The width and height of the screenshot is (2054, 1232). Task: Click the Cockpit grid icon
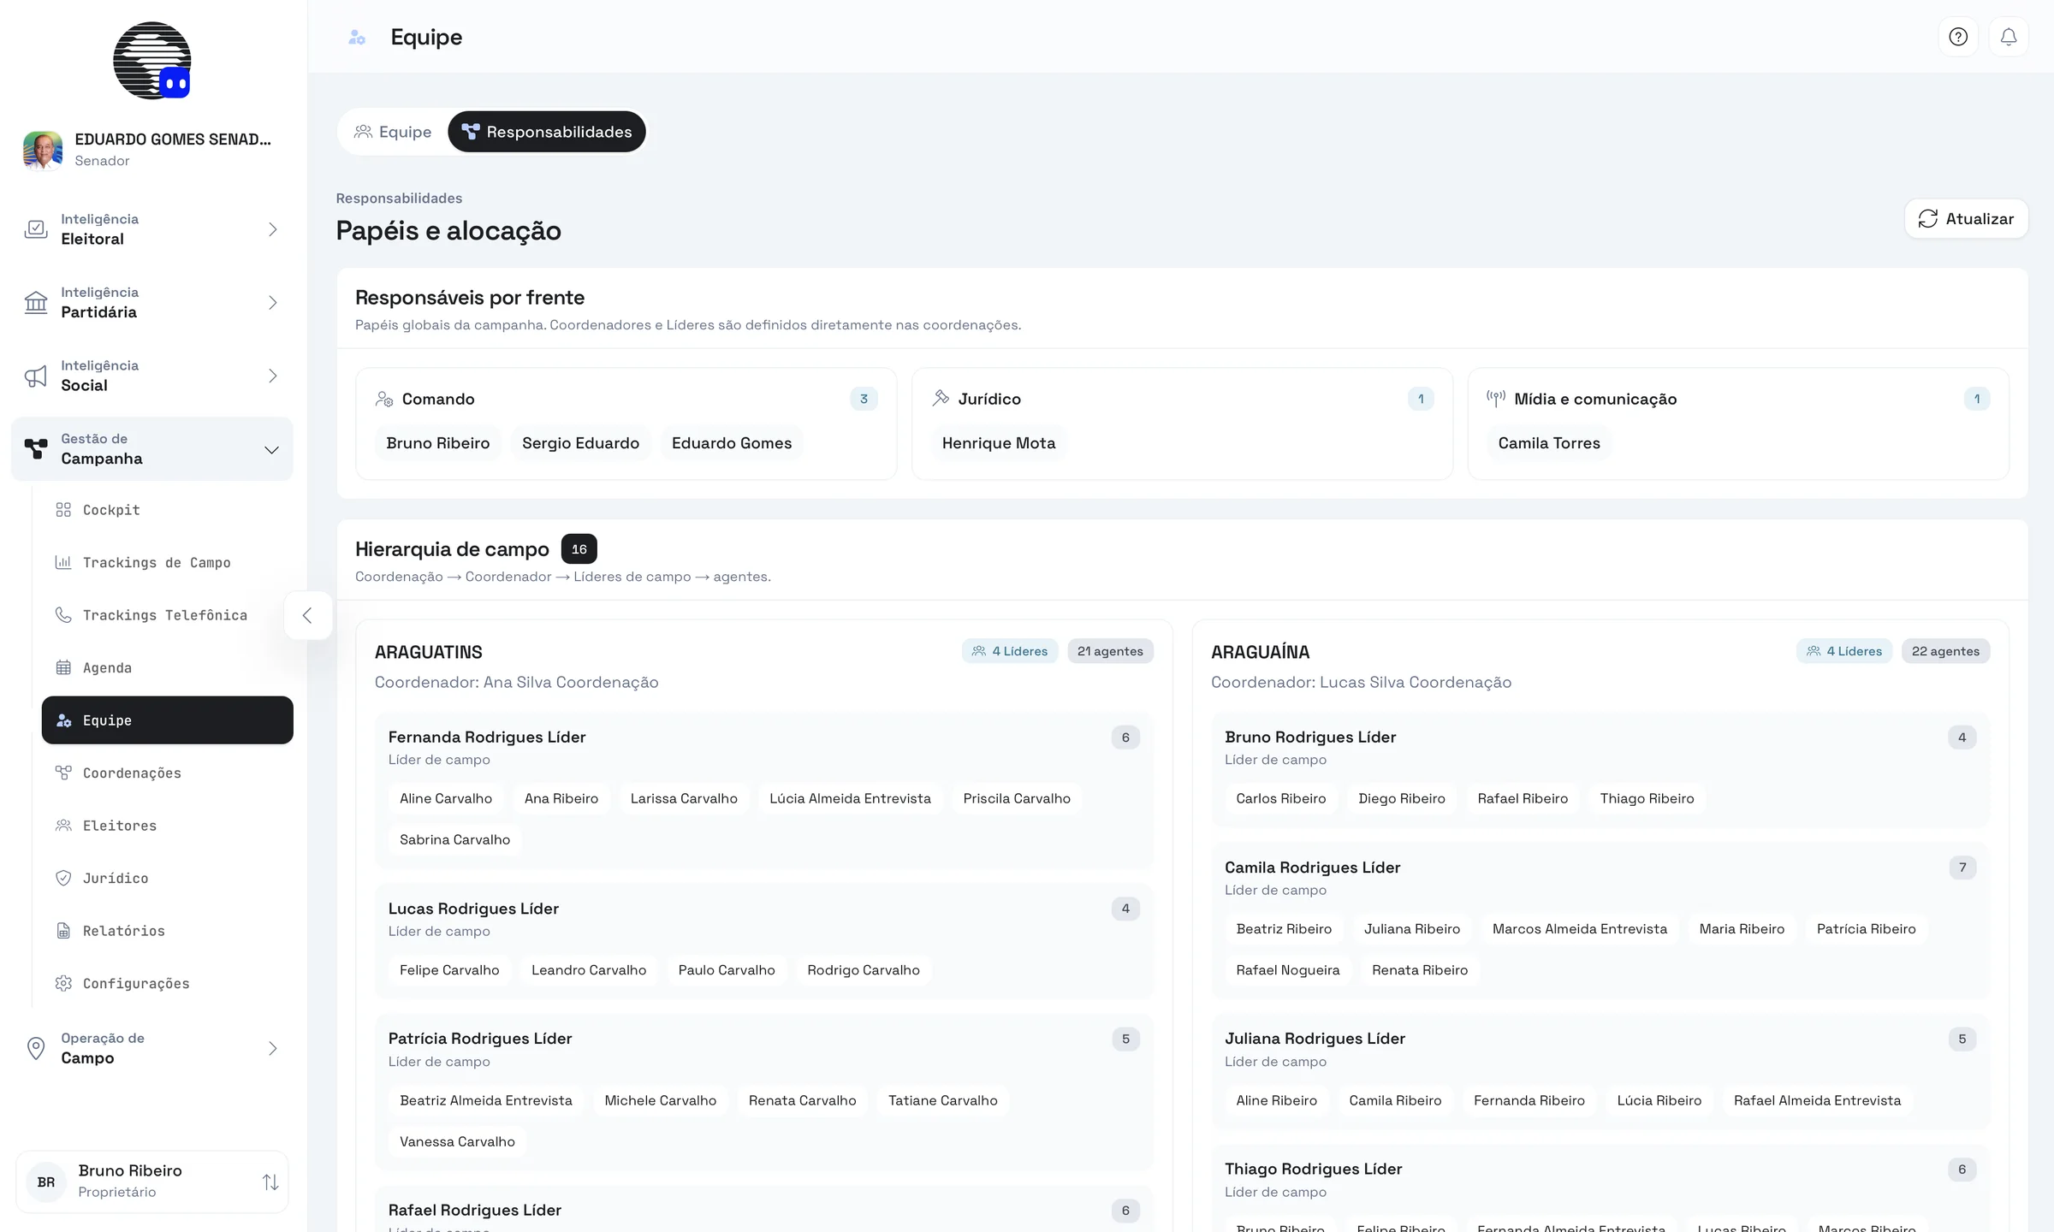[63, 510]
